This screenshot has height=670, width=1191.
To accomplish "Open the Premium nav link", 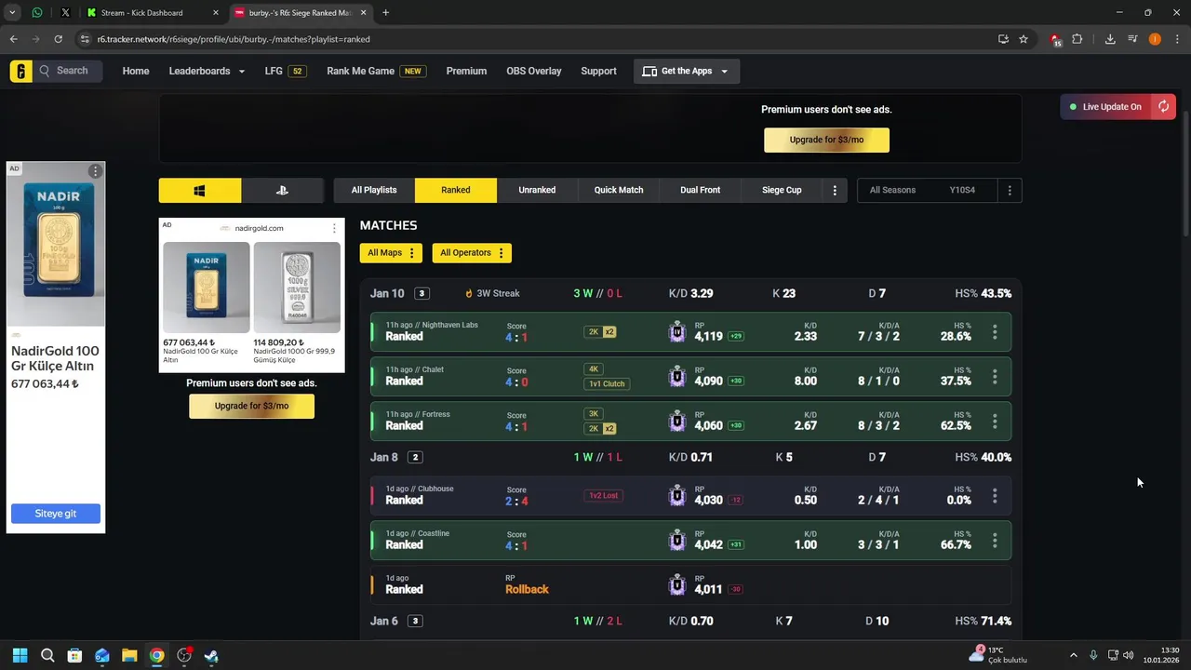I will [x=466, y=71].
